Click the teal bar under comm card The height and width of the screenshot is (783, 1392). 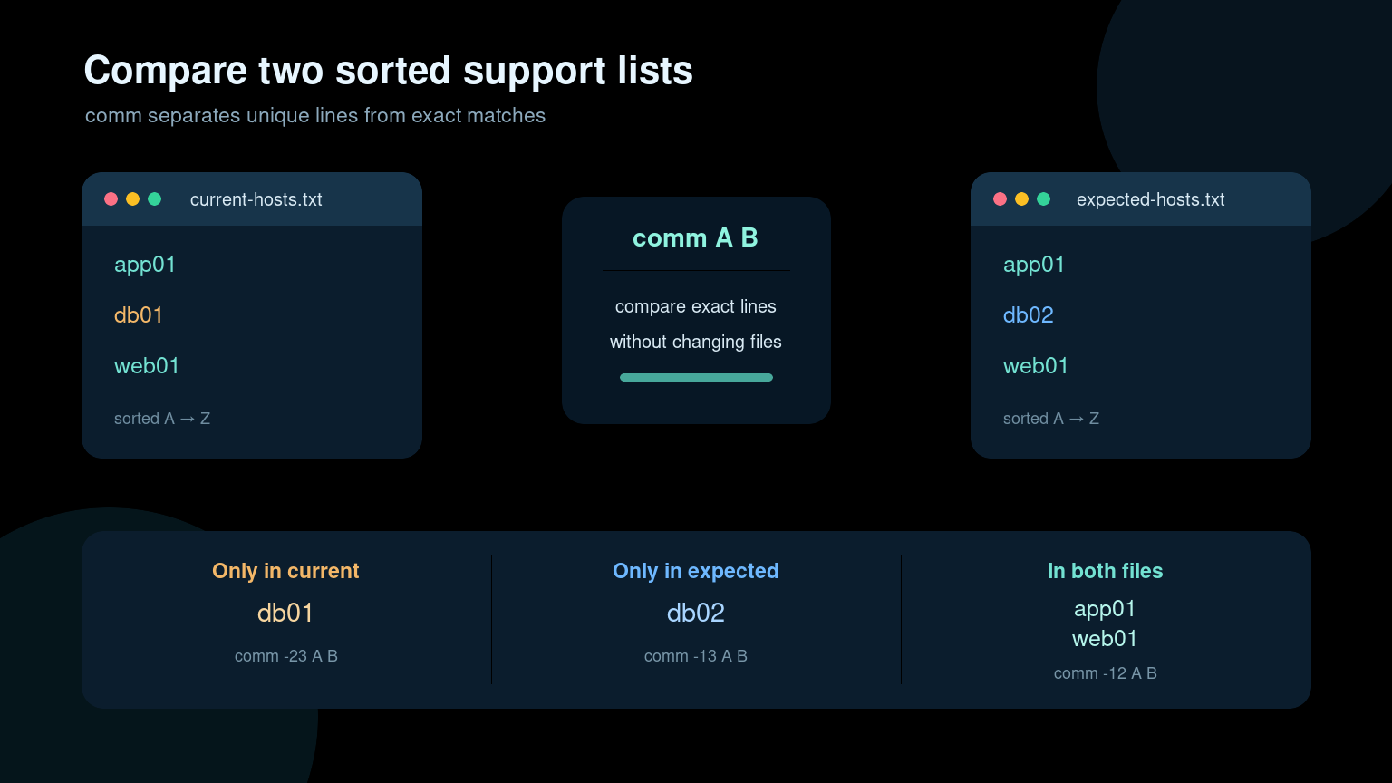tap(696, 378)
